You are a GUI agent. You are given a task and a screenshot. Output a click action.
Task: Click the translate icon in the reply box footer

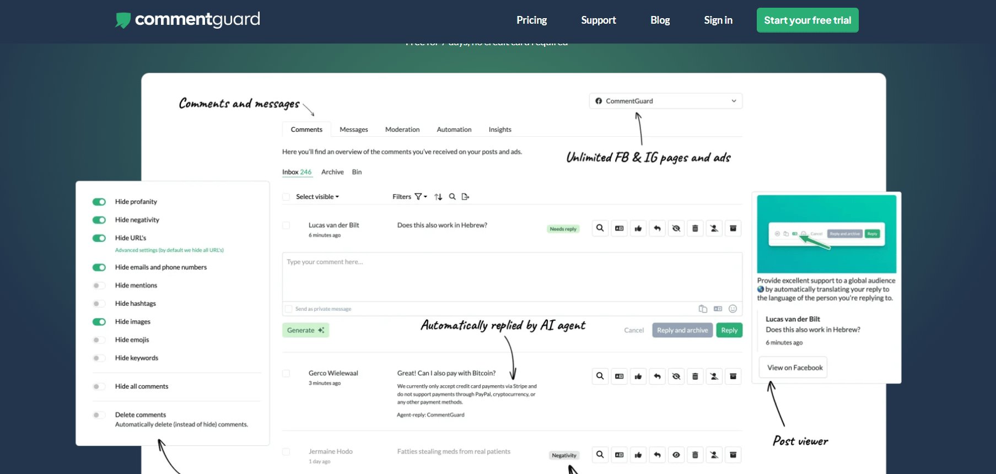(x=718, y=309)
